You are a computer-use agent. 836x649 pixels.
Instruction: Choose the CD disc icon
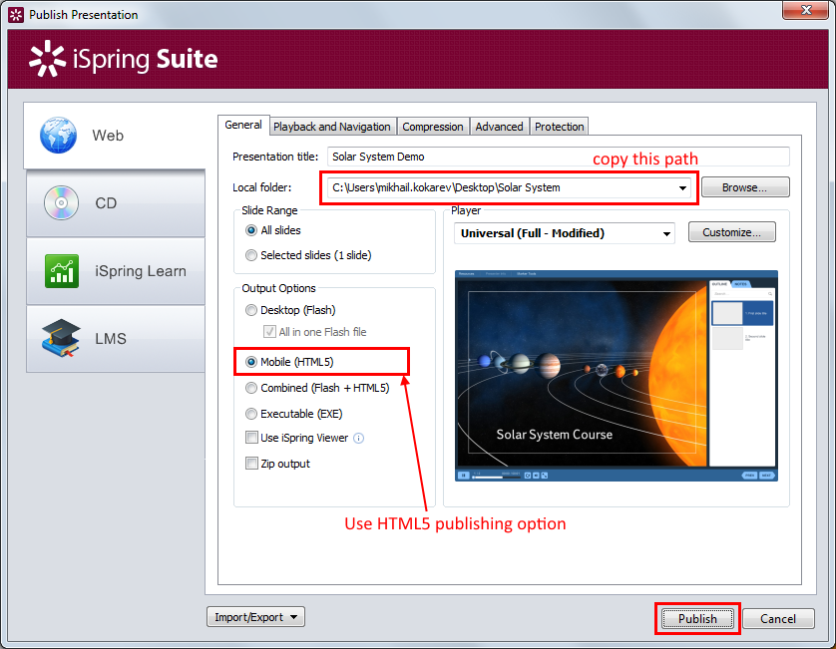(61, 203)
